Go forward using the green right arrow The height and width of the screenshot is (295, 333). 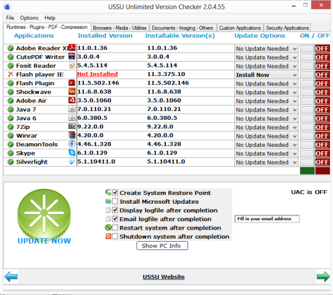tap(323, 276)
